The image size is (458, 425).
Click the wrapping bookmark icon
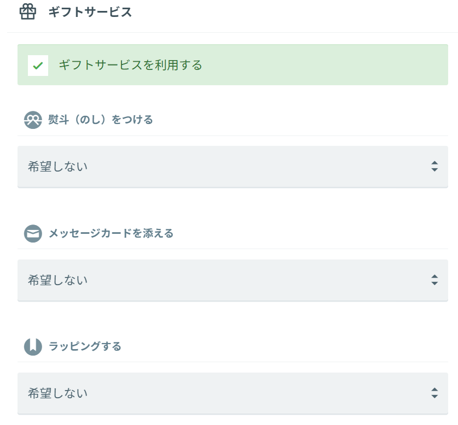tap(33, 346)
